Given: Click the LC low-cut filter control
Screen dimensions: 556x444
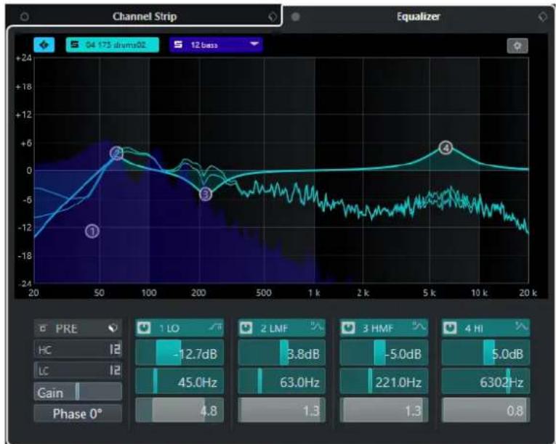Looking at the screenshot, I should pos(78,371).
